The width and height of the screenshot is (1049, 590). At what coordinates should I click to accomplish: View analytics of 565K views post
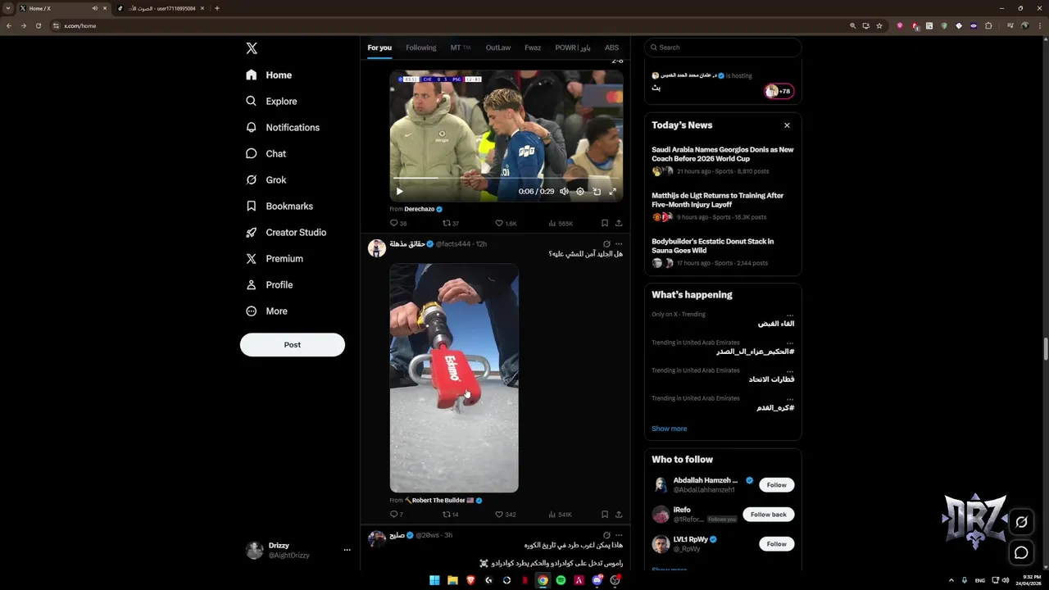point(561,223)
